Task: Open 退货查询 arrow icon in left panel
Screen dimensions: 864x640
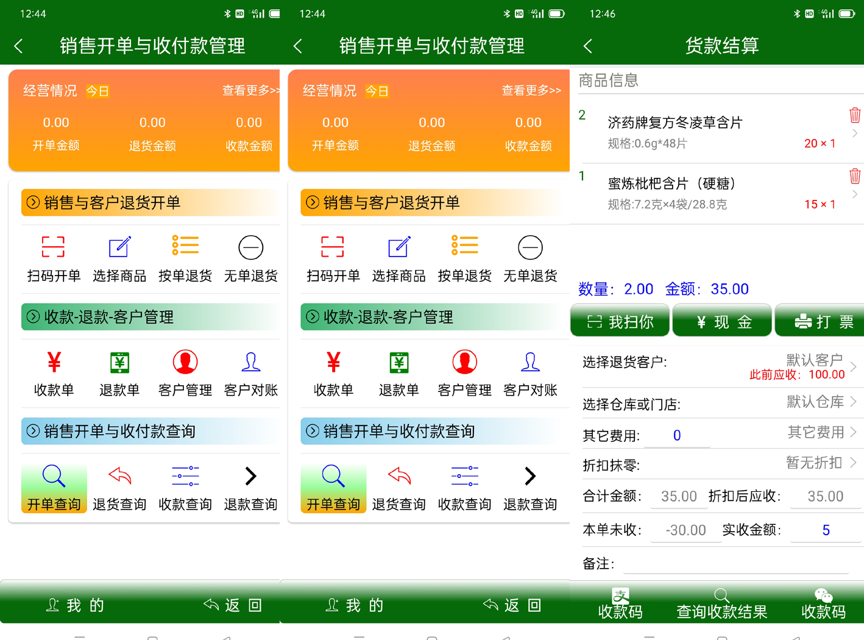Action: pos(119,475)
